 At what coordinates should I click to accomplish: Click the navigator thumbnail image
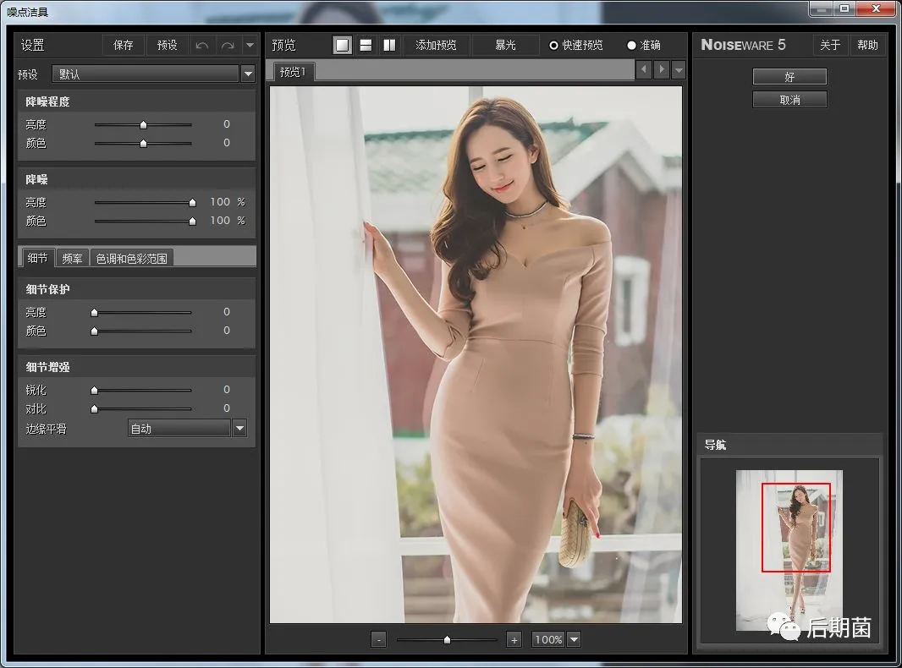click(x=789, y=550)
